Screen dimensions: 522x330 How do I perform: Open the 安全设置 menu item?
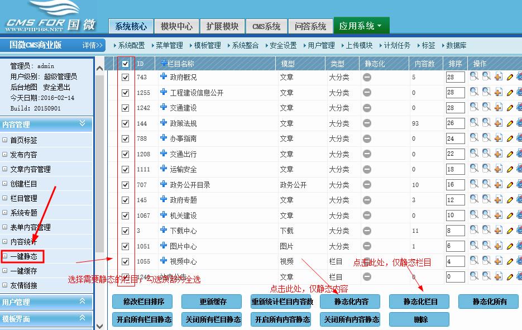tap(282, 45)
